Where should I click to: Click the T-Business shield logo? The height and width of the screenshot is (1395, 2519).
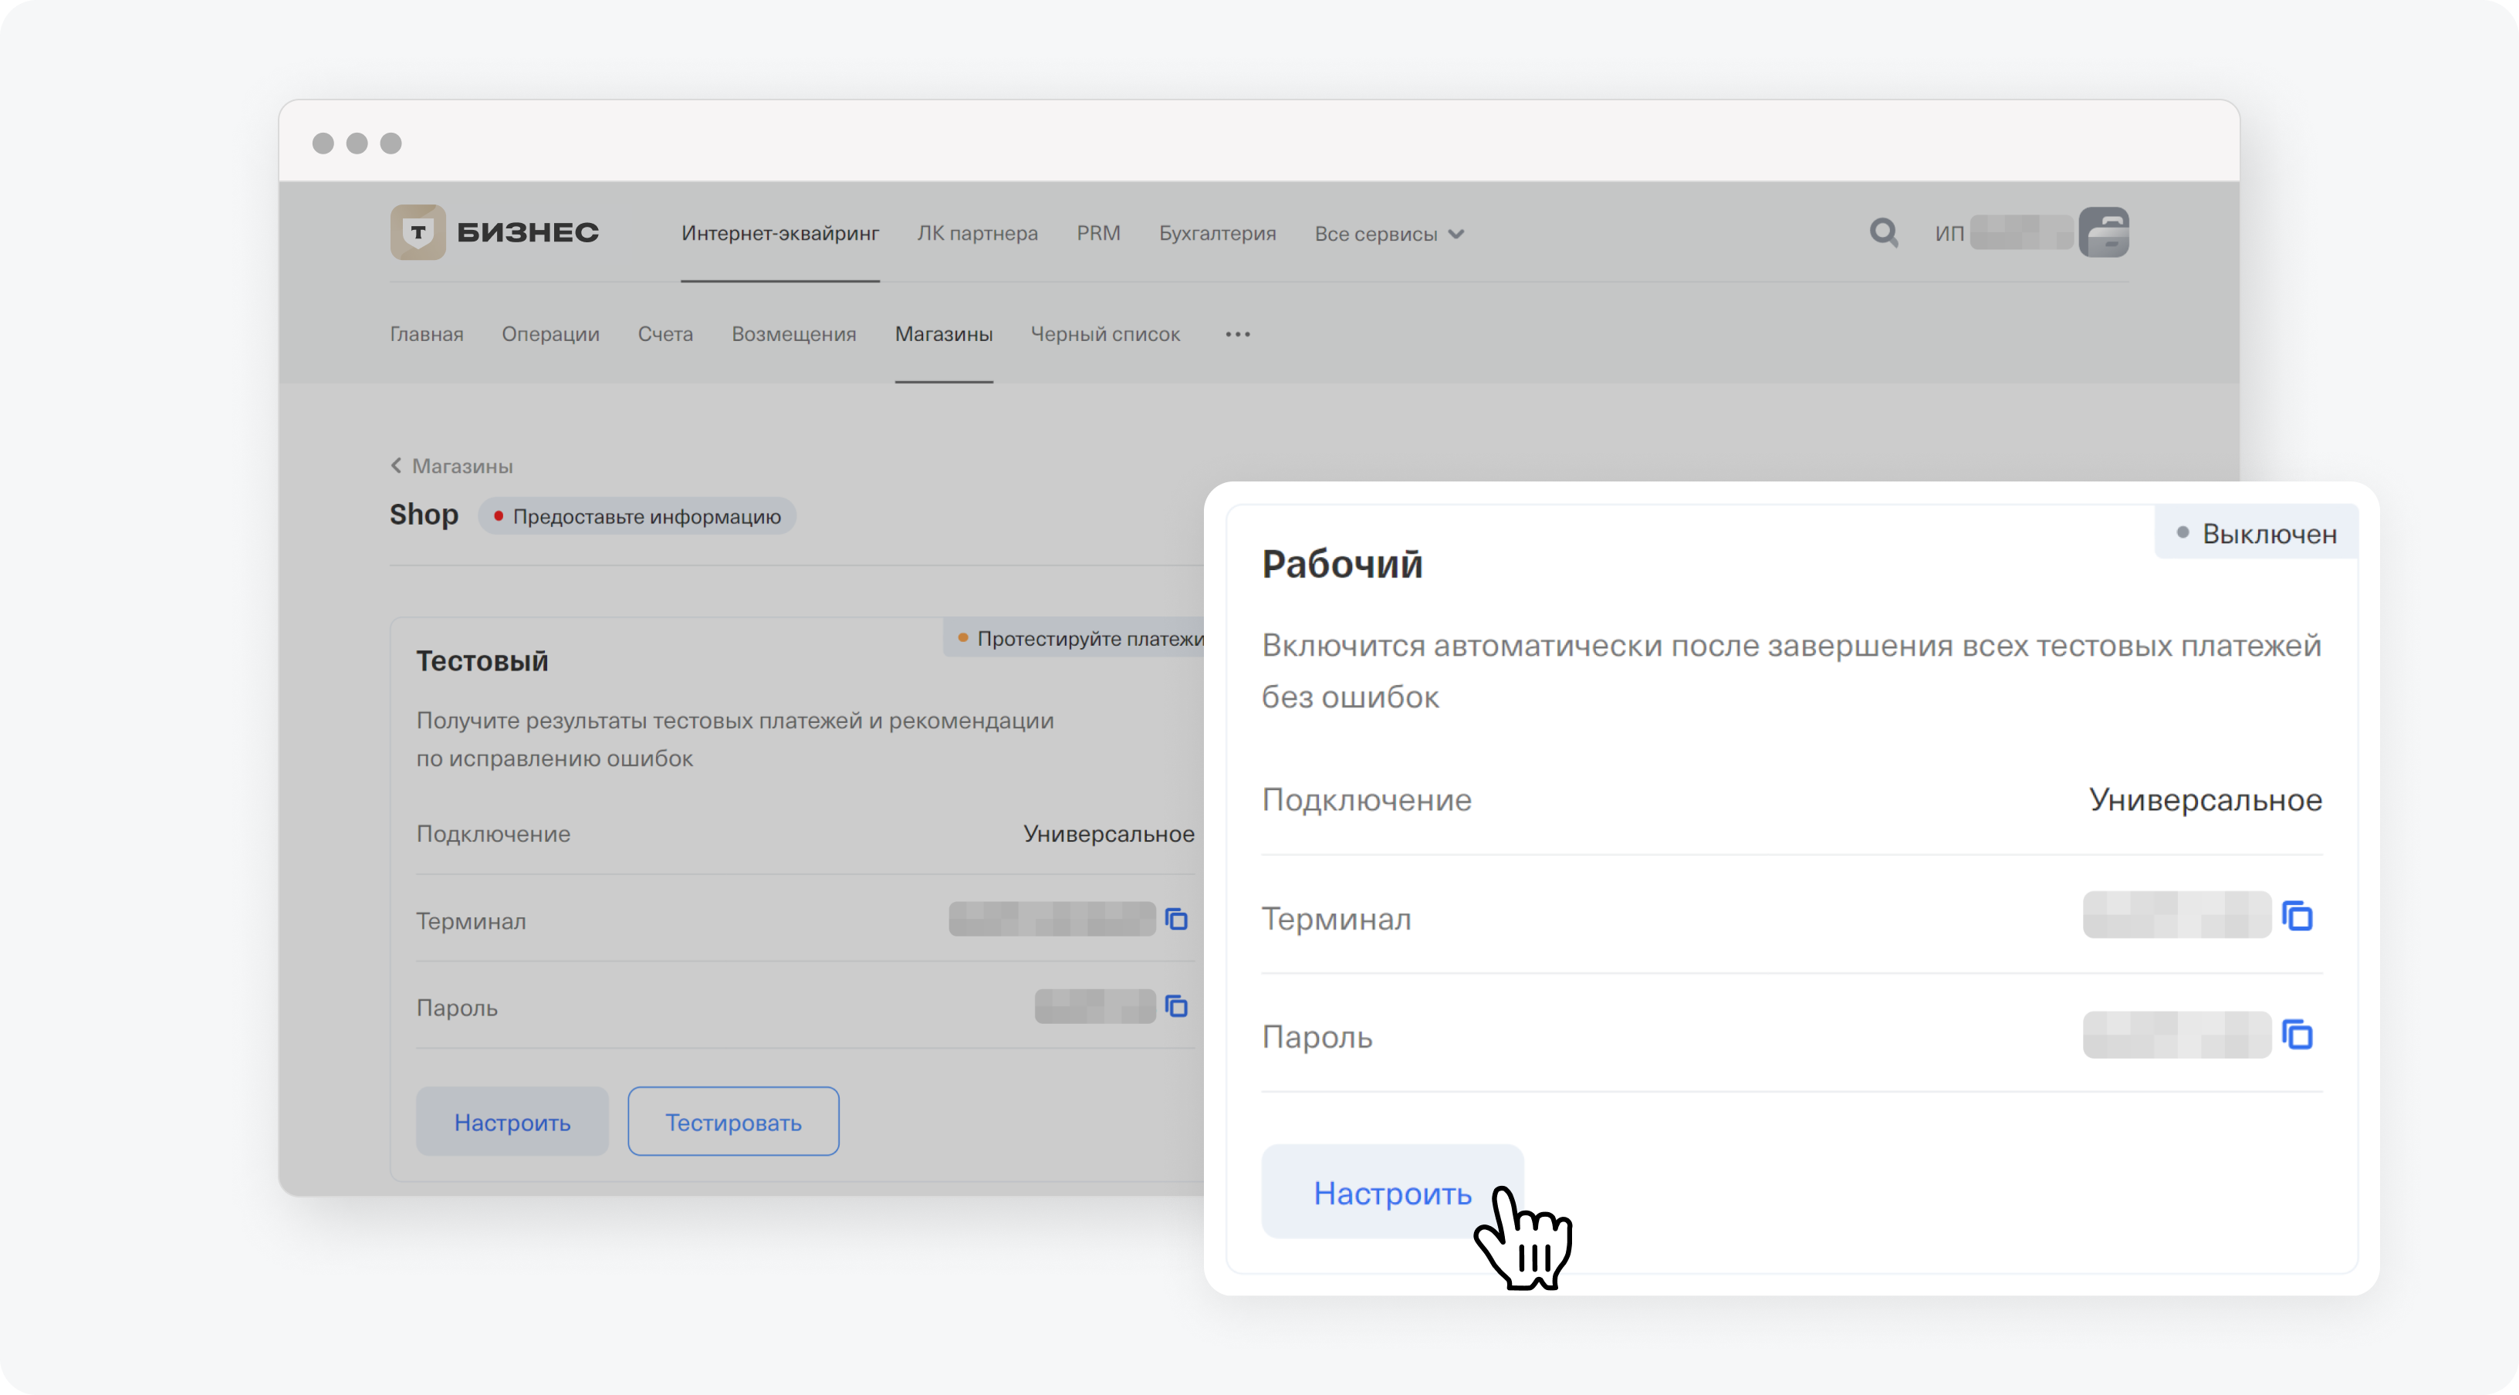click(x=418, y=231)
